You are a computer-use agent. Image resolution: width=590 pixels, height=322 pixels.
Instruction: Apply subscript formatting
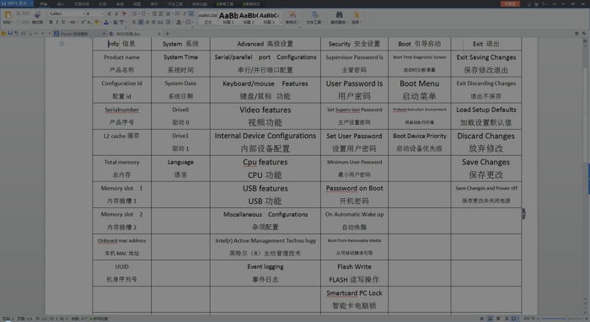[x=89, y=22]
